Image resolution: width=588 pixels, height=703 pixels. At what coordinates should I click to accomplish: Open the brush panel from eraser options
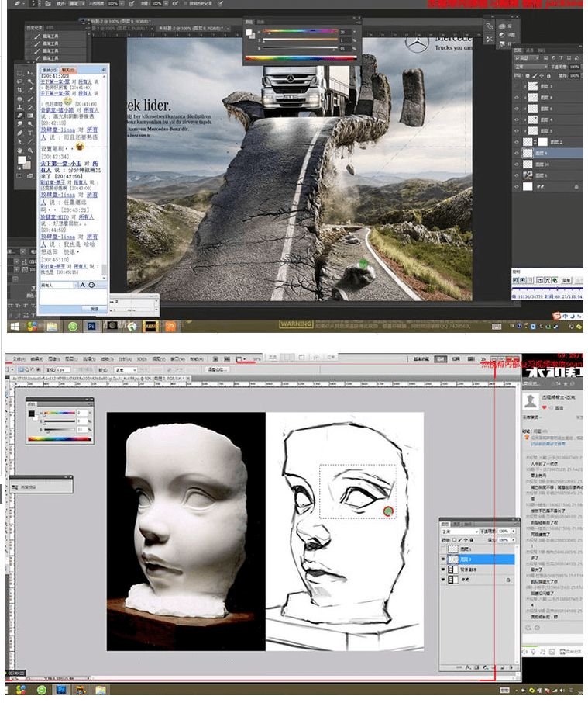pyautogui.click(x=47, y=3)
